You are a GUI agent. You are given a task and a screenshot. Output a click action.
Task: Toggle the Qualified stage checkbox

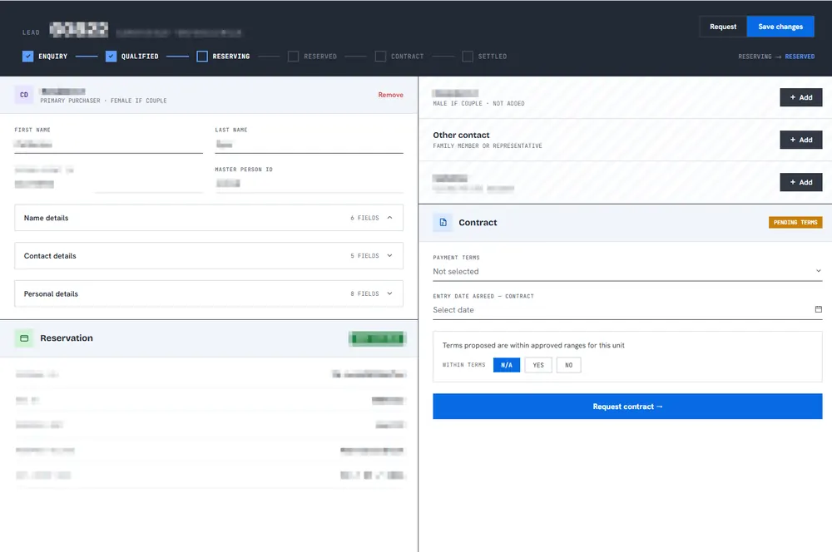click(x=111, y=57)
